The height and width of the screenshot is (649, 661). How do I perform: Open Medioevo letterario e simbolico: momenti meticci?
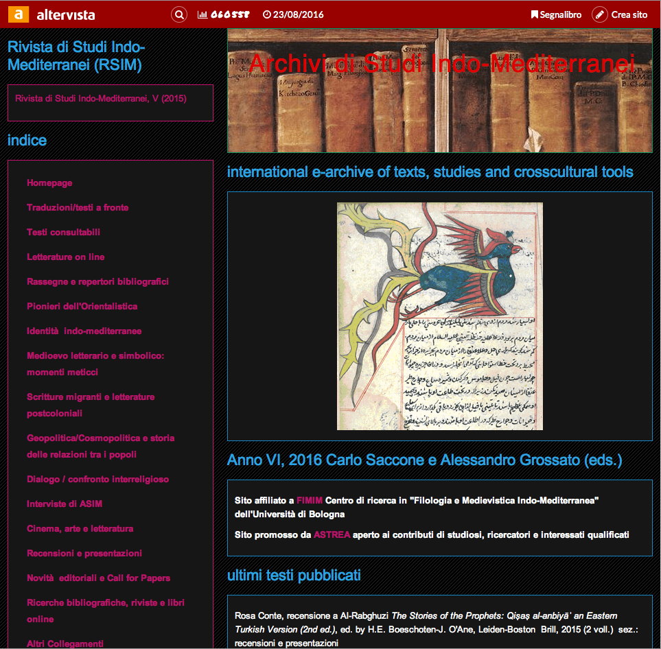(x=95, y=364)
